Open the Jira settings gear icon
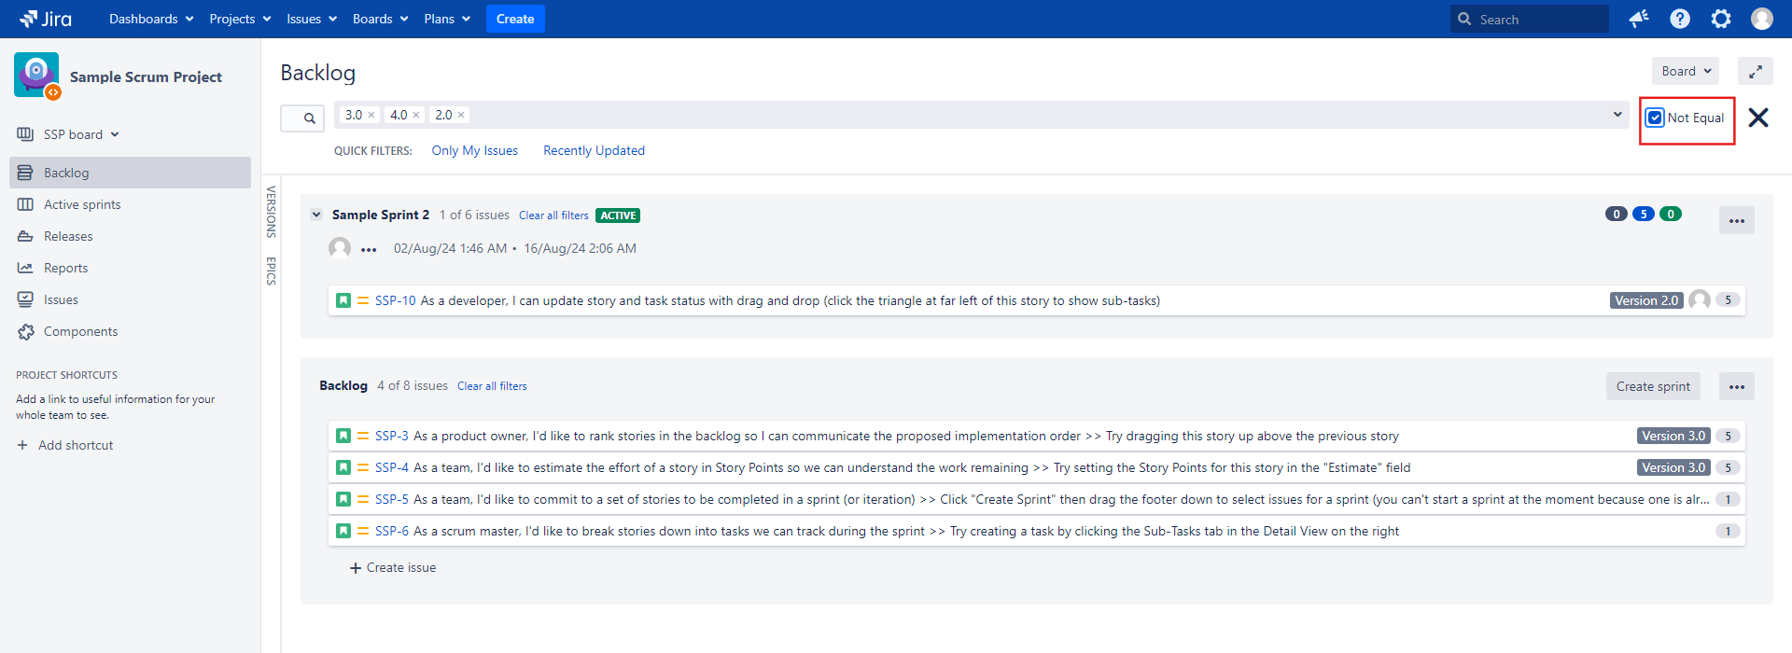 (1721, 19)
